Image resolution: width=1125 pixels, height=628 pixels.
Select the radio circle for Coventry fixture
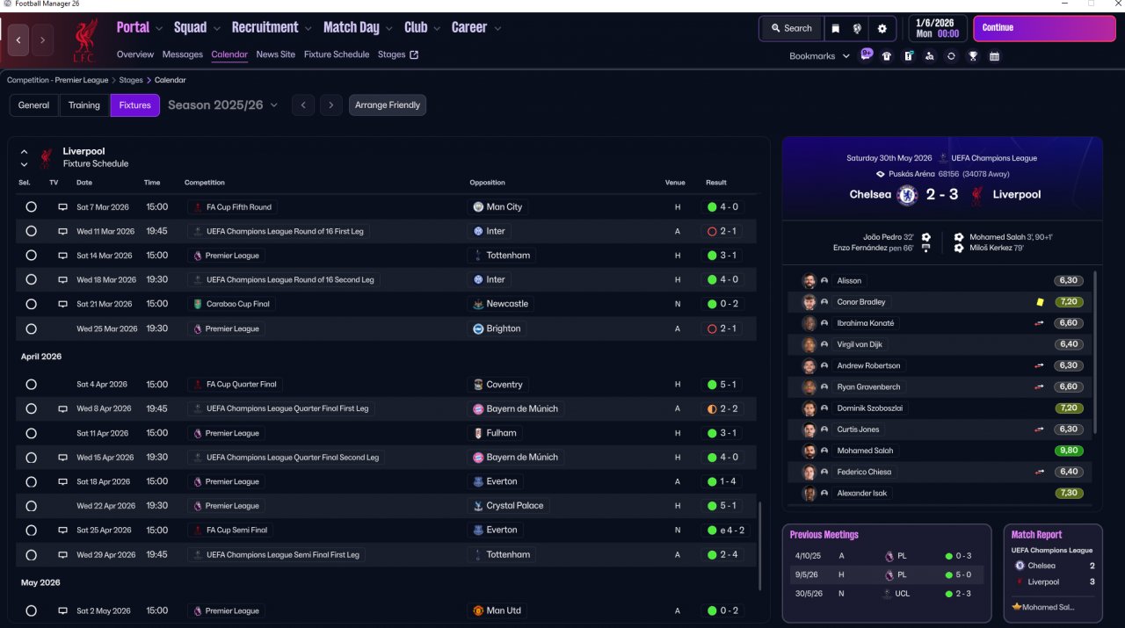(32, 385)
